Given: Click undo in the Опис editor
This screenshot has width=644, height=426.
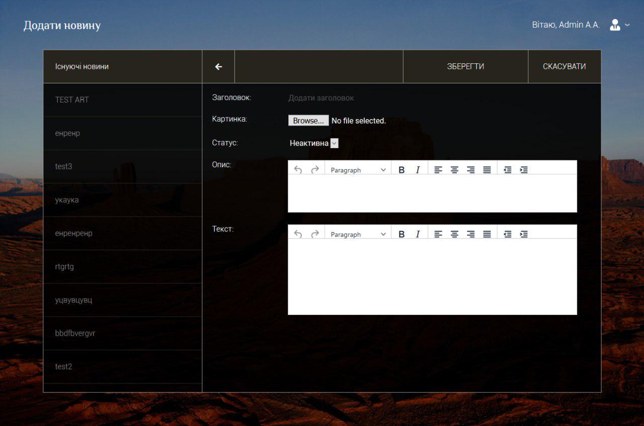Looking at the screenshot, I should (298, 170).
